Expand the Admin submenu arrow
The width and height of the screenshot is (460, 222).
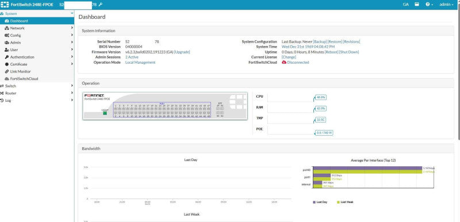(72, 42)
